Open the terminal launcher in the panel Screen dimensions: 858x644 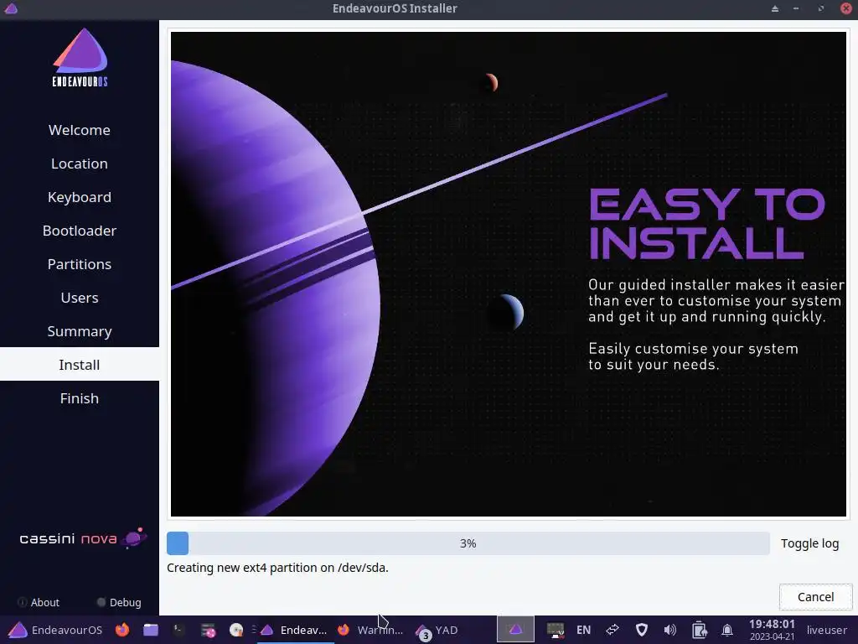(178, 630)
